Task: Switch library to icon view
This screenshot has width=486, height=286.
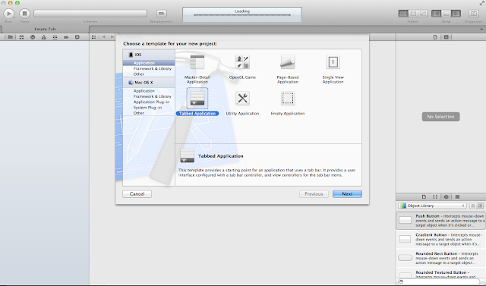Action: point(473,206)
